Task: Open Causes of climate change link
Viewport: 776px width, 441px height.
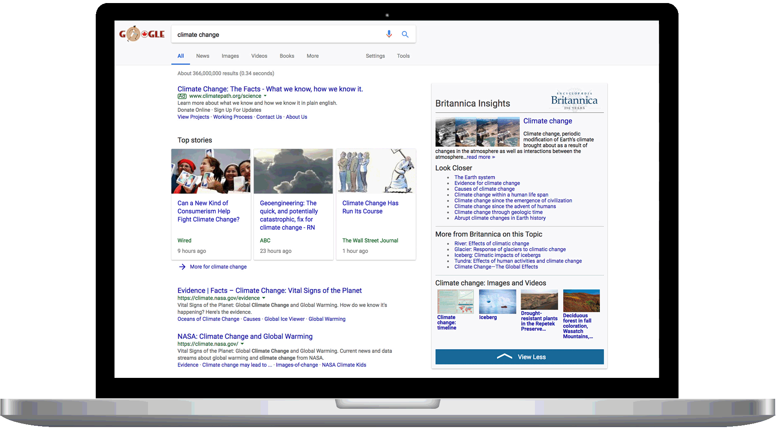Action: point(484,189)
